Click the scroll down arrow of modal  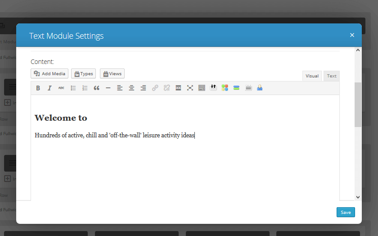(358, 197)
